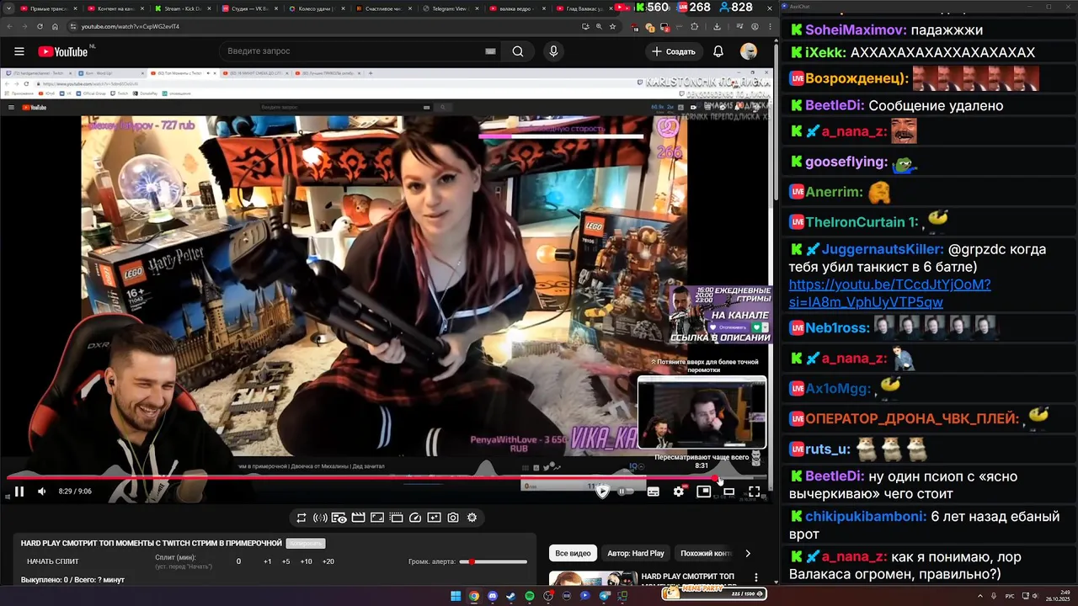Screen dimensions: 1078x606
Task: Click the 'Создать' create button
Action: tap(674, 51)
